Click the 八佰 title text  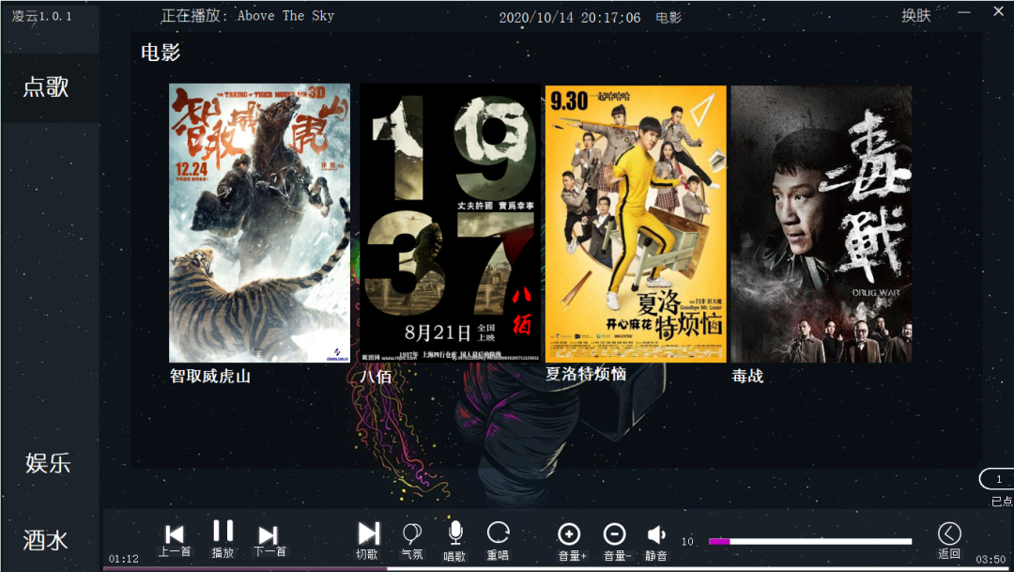[376, 376]
